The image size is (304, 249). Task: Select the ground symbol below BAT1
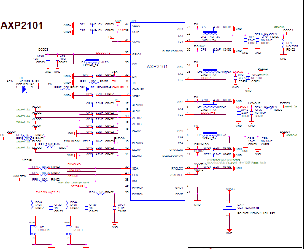[x=229, y=231]
